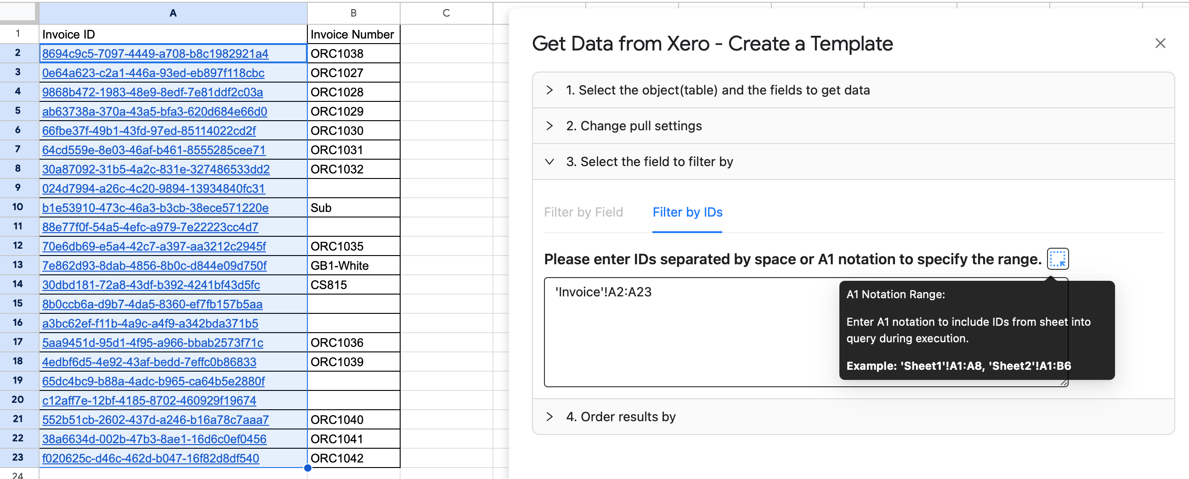Open invoice link 88e77f0f-54a5-4efc-a979-7e22223cc4d7

pos(150,227)
